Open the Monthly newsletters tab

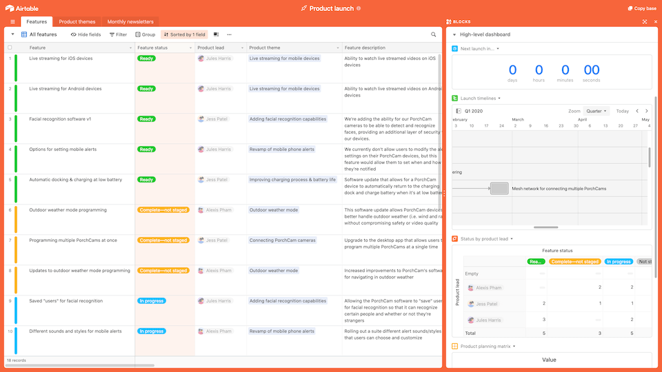[x=130, y=22]
